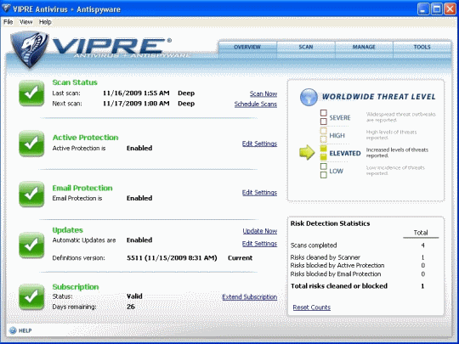The width and height of the screenshot is (459, 344).
Task: Click the Current definitions status text
Action: (x=240, y=258)
